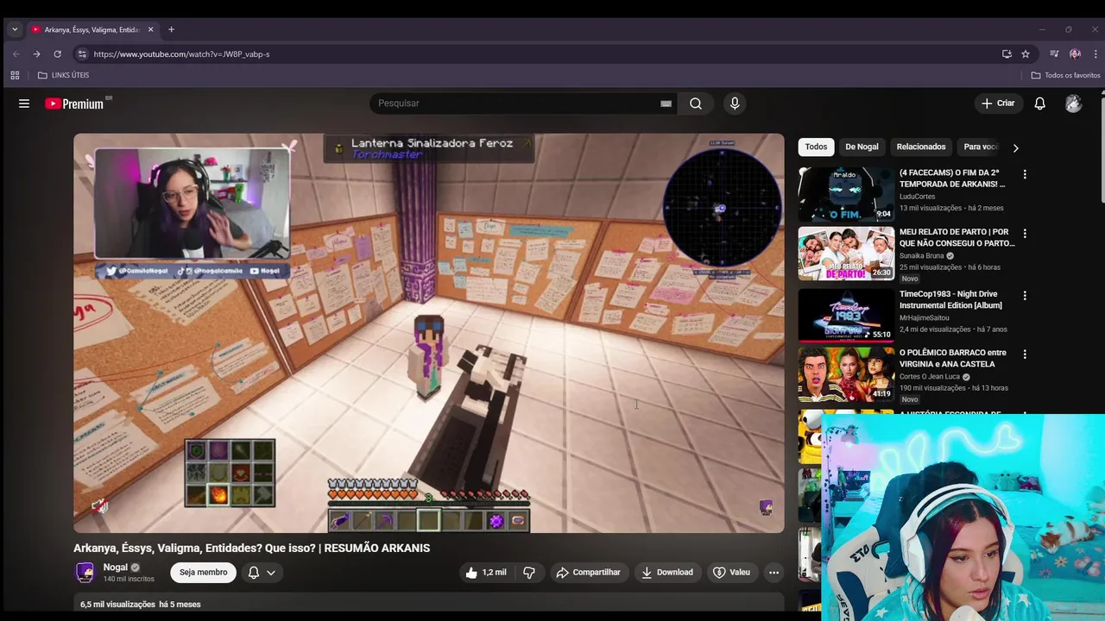Close the Arkanya YouTube tab
Viewport: 1105px width, 621px height.
click(x=150, y=29)
